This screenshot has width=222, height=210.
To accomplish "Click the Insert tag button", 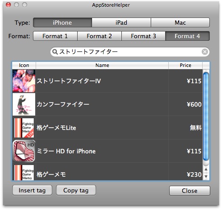I will (x=32, y=190).
